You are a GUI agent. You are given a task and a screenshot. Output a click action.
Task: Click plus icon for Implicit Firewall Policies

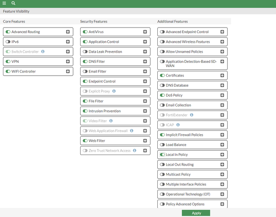tap(222, 135)
